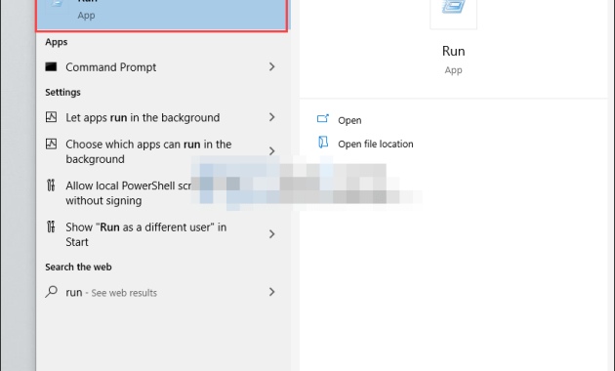Click icon beside Show Run as different user
Image resolution: width=615 pixels, height=371 pixels.
click(x=51, y=227)
